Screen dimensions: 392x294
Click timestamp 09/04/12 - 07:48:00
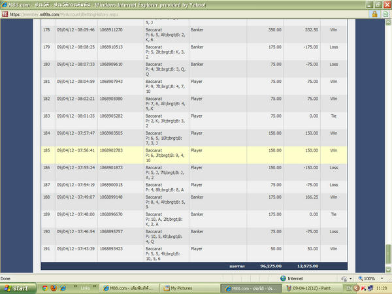(x=76, y=214)
